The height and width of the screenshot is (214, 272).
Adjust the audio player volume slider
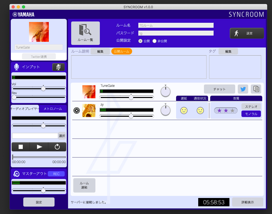coord(39,126)
